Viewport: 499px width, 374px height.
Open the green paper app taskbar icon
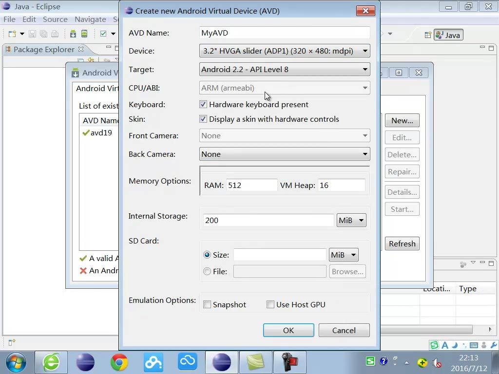[x=255, y=362]
